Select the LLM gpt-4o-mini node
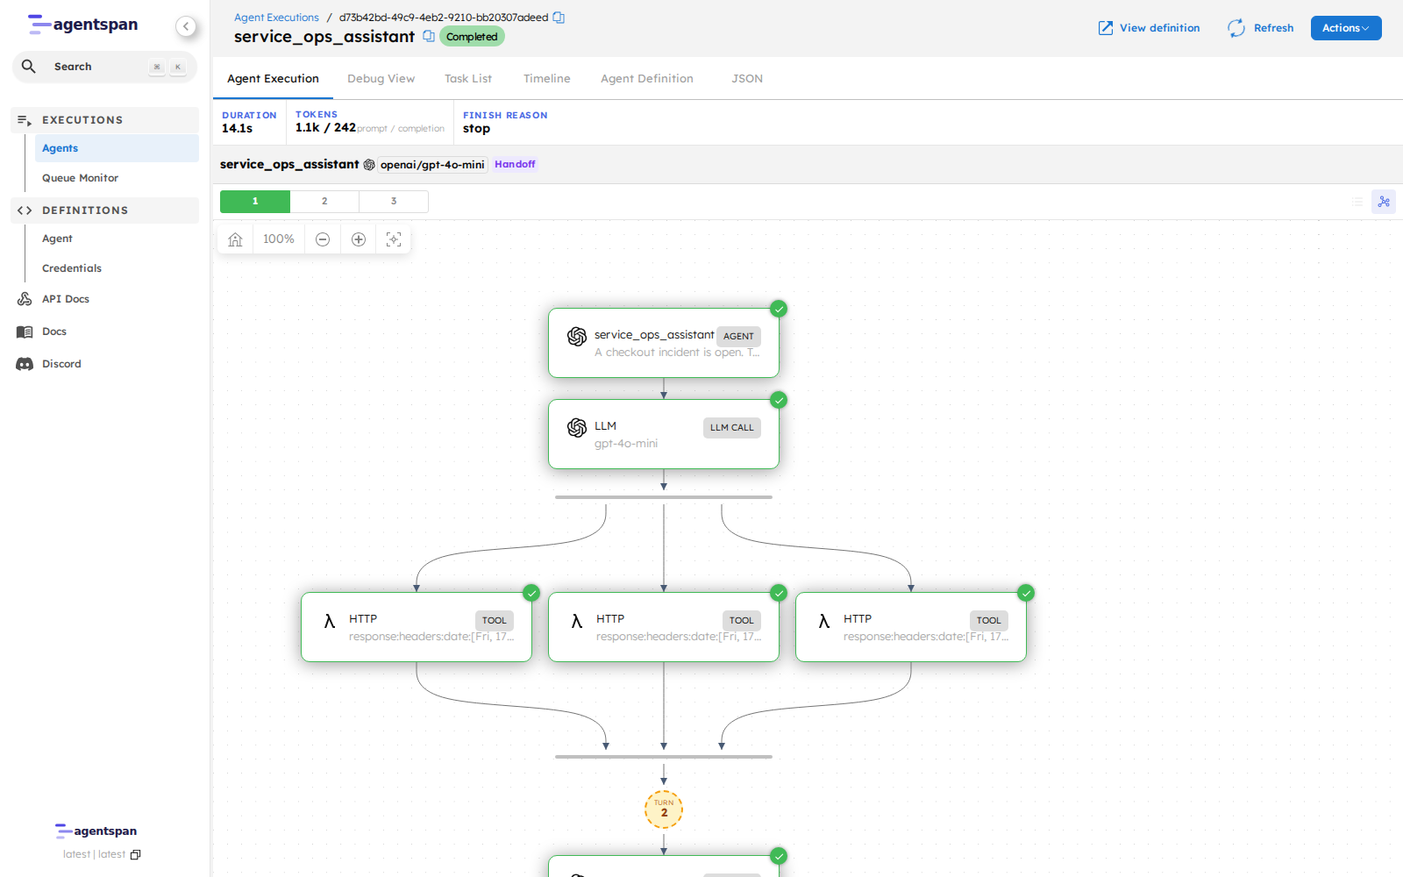Viewport: 1403px width, 877px height. 664,434
